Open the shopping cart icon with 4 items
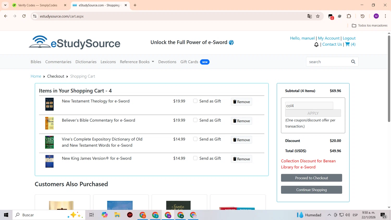 350,44
